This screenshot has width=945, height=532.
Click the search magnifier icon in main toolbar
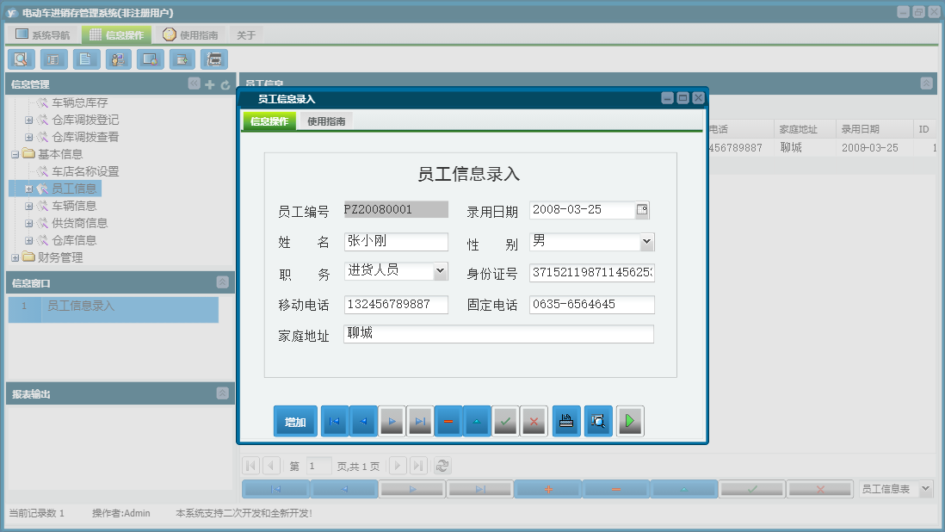tap(22, 59)
